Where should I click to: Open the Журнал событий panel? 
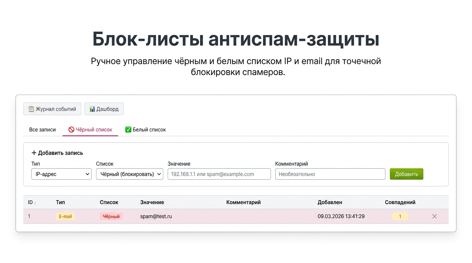pos(52,109)
